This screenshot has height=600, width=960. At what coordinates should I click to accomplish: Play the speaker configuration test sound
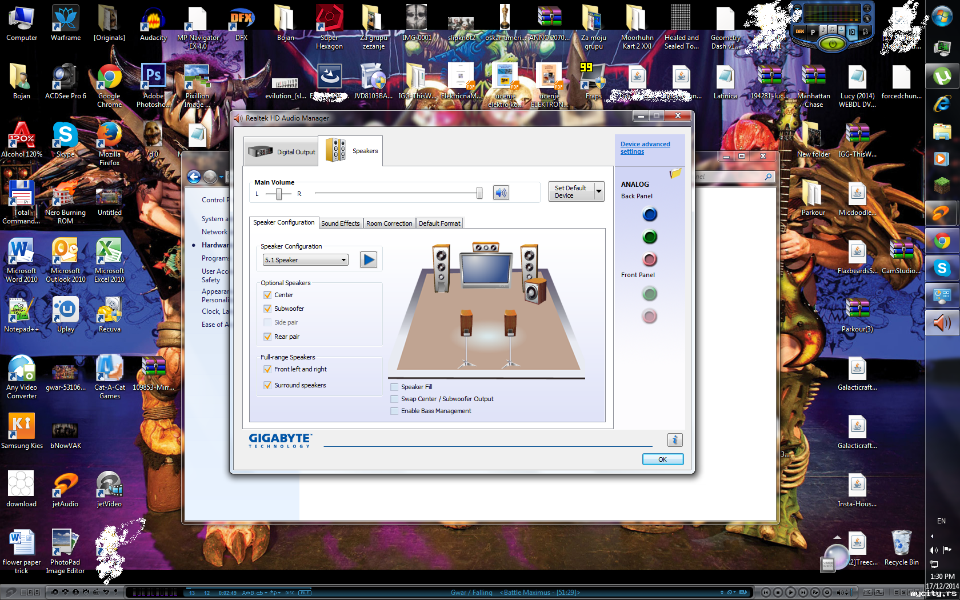pyautogui.click(x=369, y=260)
